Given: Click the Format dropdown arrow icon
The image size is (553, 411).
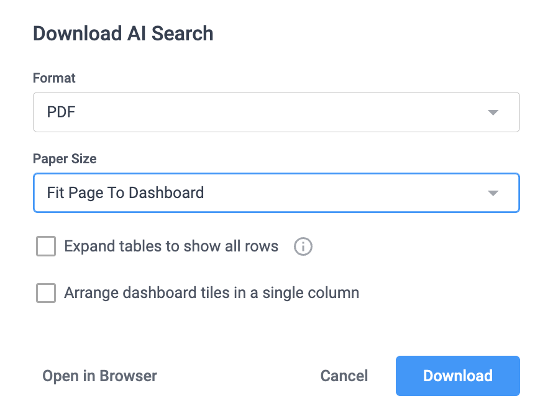Looking at the screenshot, I should point(493,112).
